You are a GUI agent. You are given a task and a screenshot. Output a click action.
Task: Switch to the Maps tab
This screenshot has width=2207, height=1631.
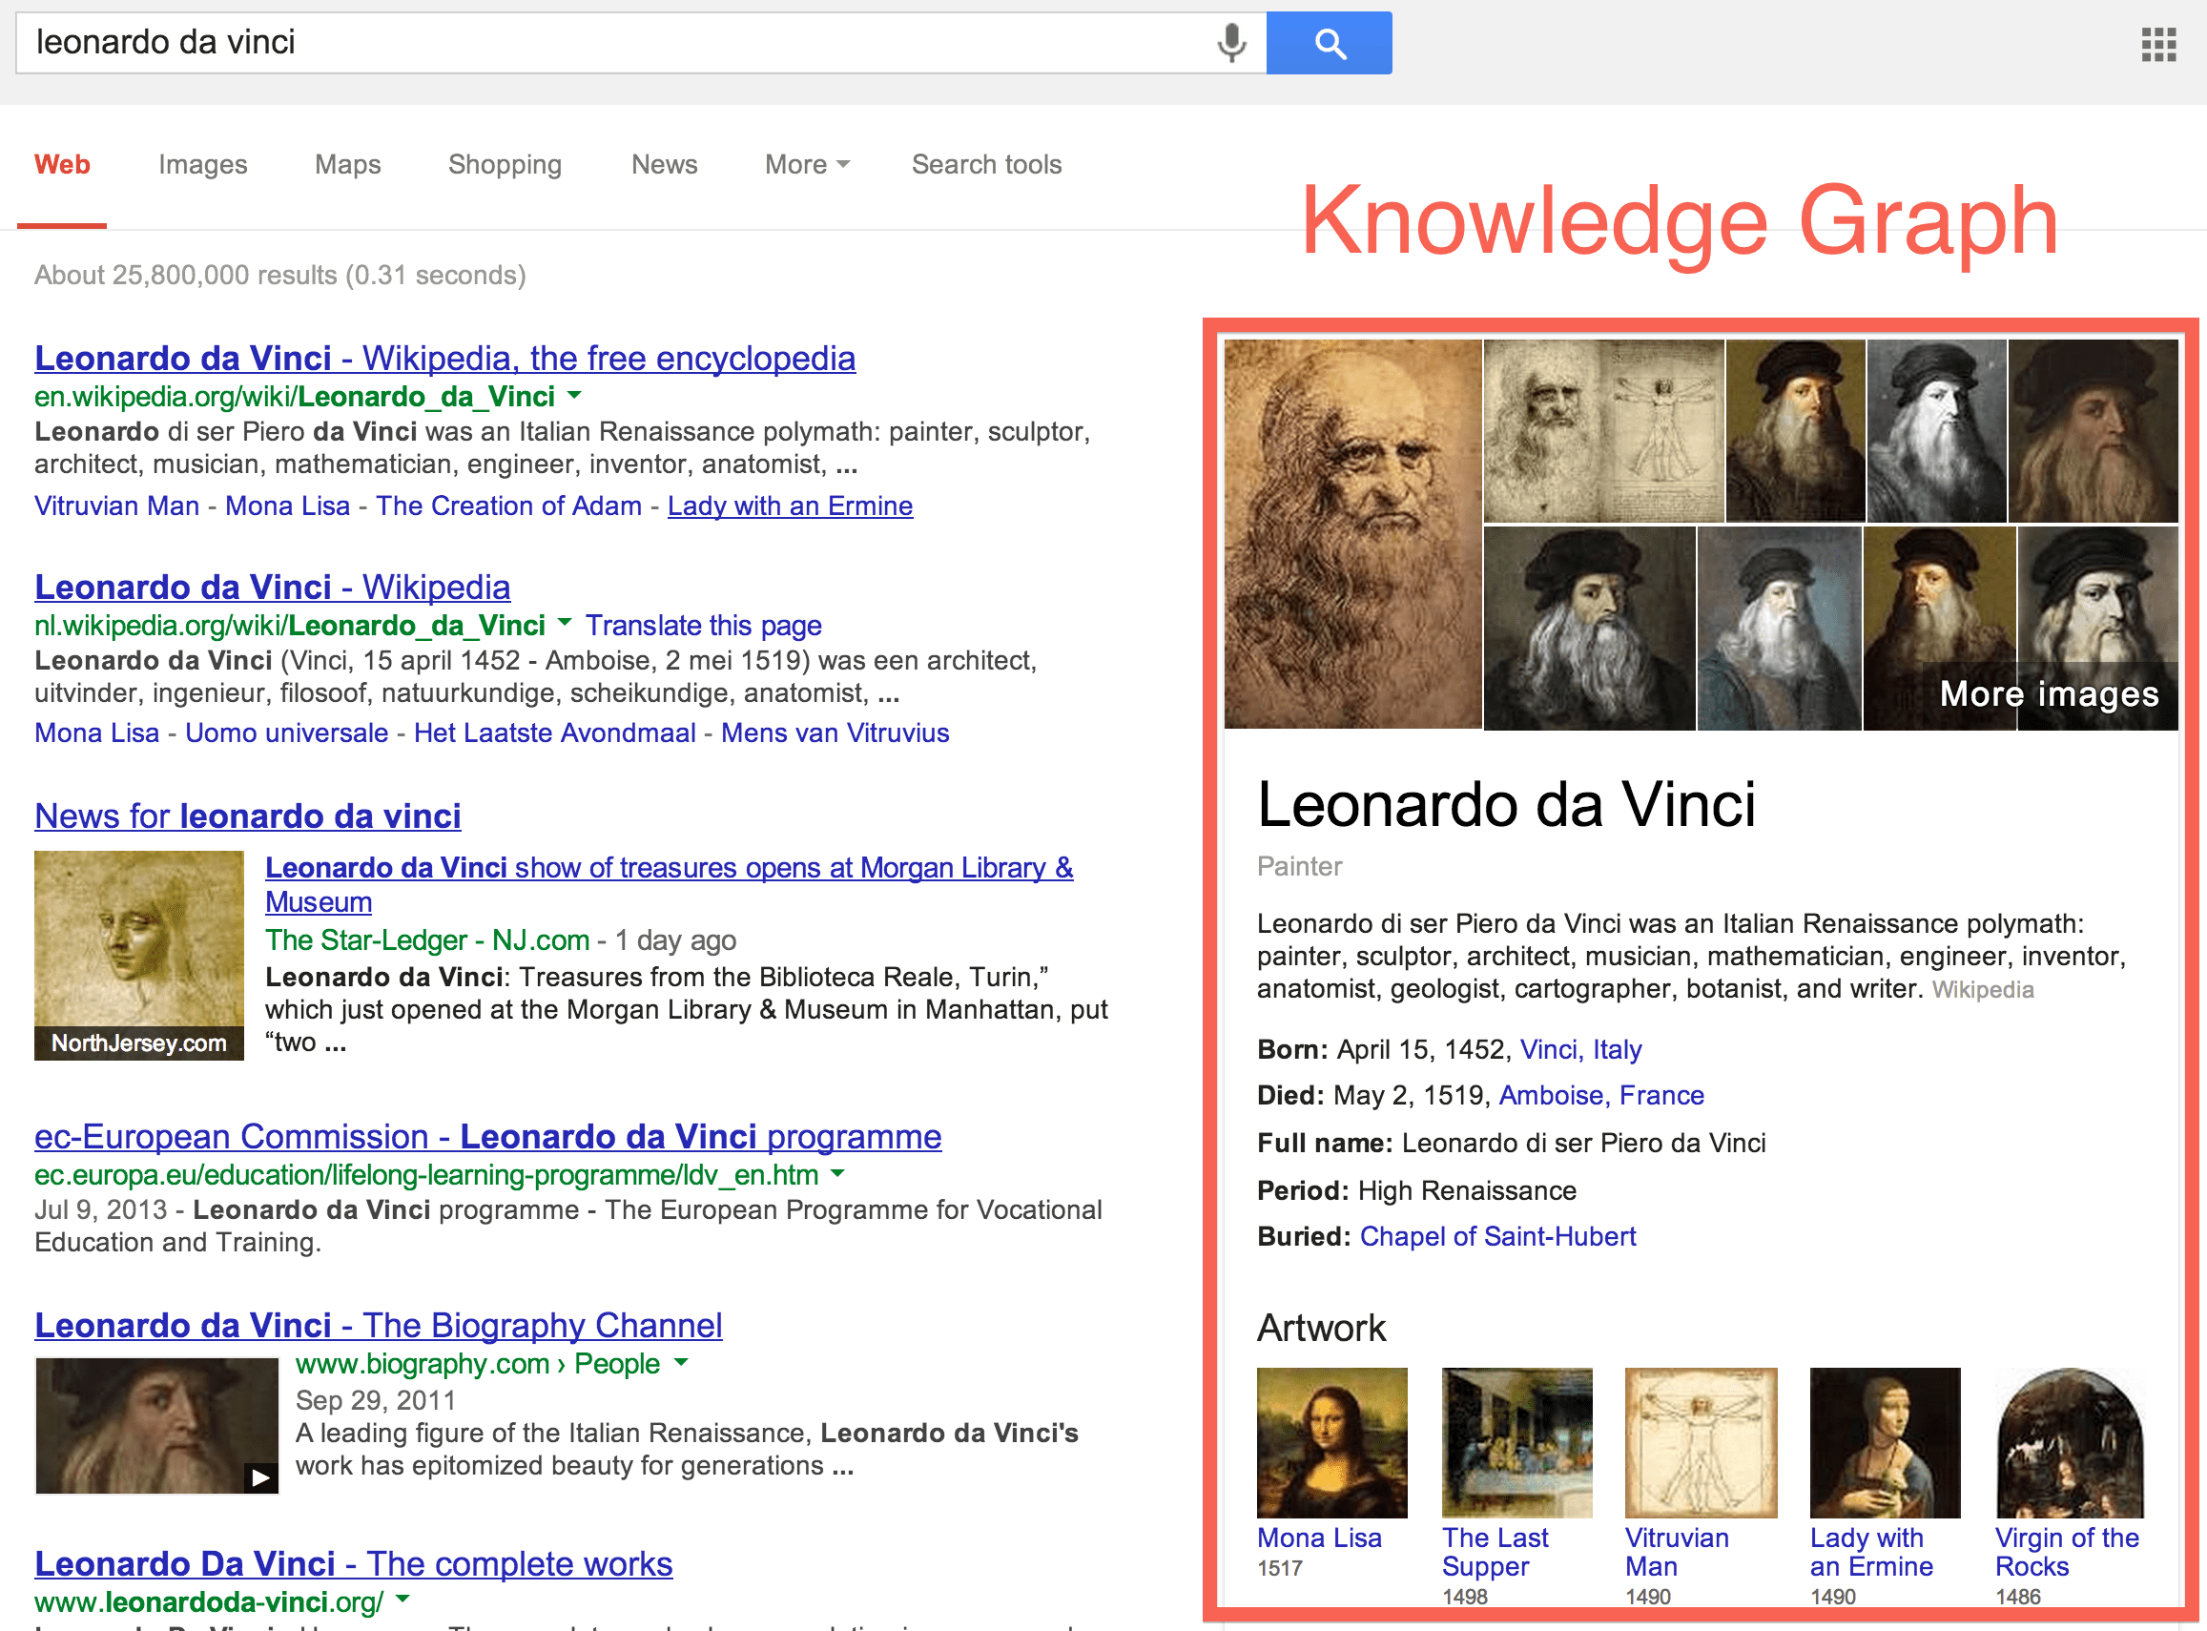pyautogui.click(x=347, y=165)
